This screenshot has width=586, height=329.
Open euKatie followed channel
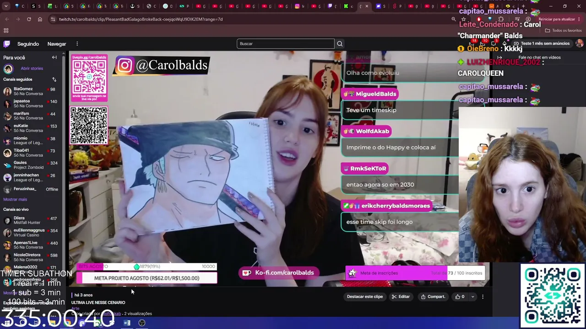click(30, 128)
